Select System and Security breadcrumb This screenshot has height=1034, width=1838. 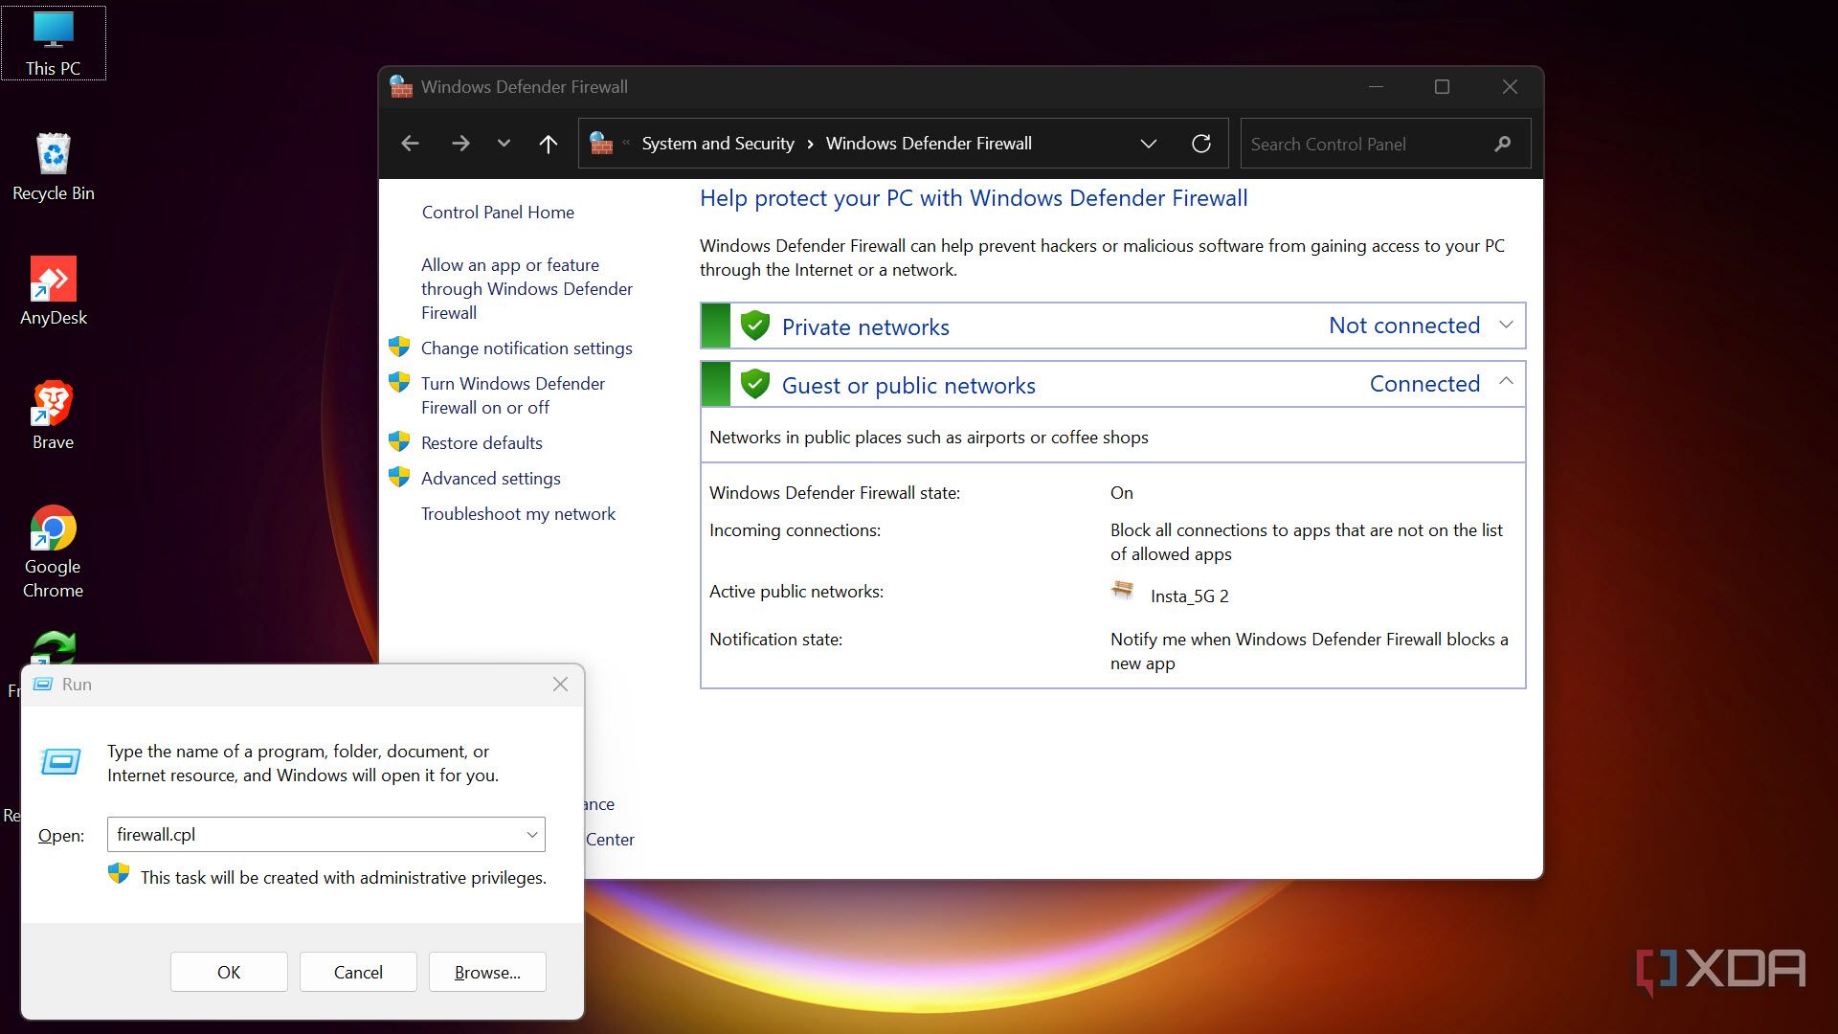click(717, 144)
